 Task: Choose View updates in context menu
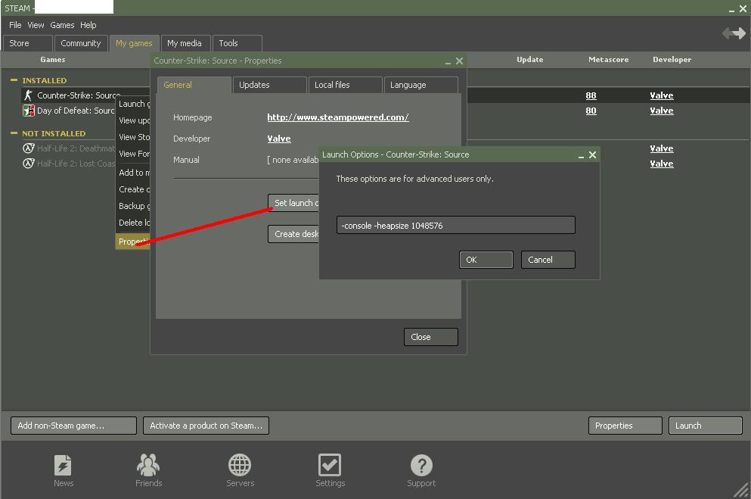click(132, 121)
